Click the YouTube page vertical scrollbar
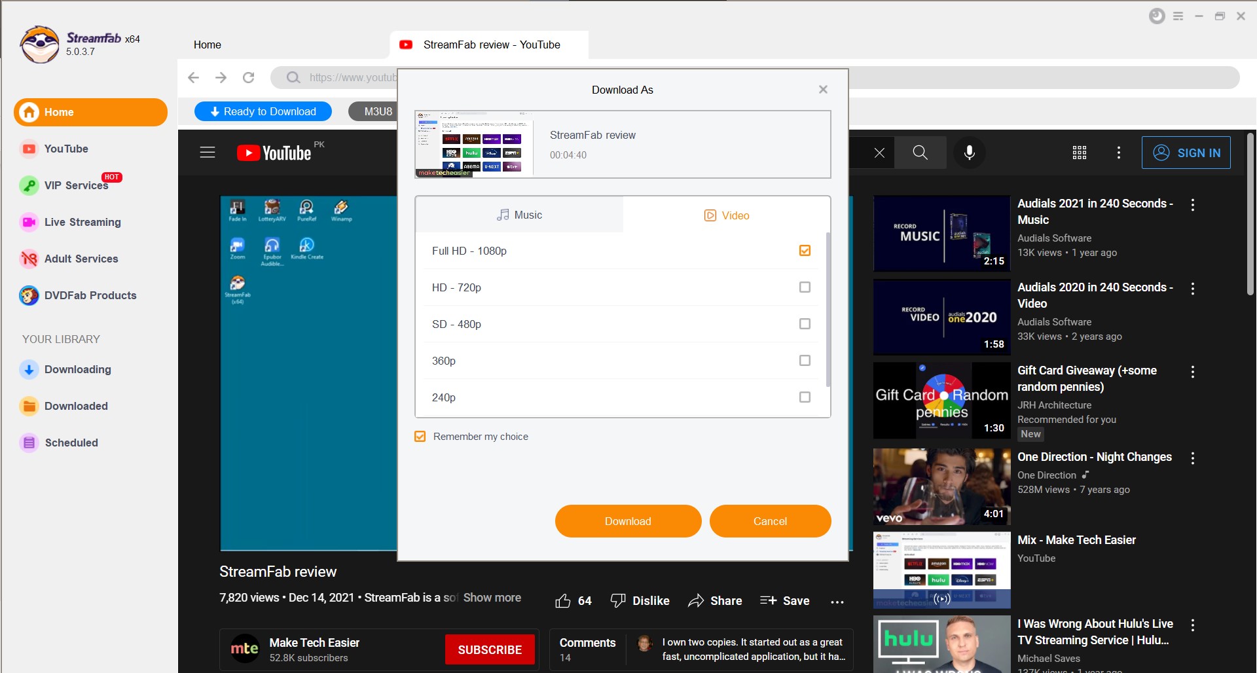The image size is (1257, 673). 1250,215
